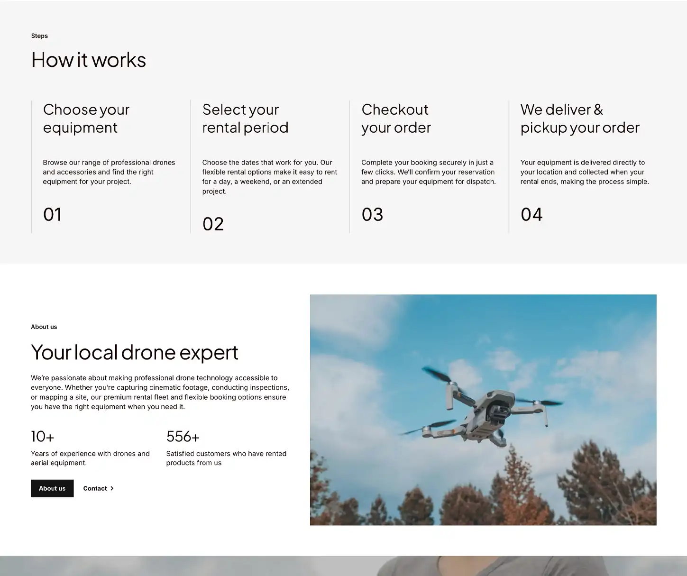Click step number 04

[x=531, y=214]
